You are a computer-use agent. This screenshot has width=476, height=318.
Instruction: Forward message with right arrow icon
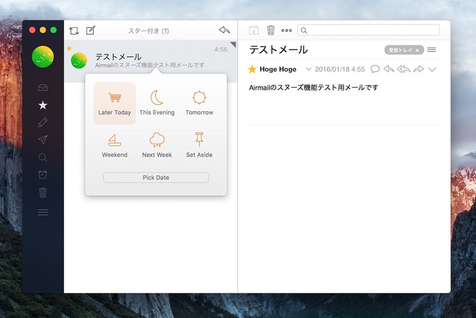tap(419, 69)
